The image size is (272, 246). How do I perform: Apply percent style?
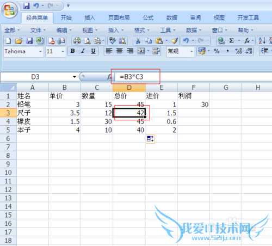tap(217, 51)
